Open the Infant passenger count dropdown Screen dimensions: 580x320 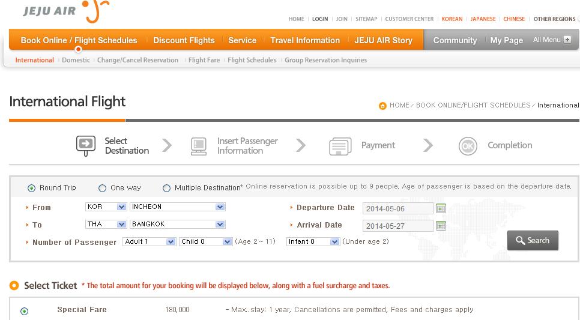(x=313, y=241)
